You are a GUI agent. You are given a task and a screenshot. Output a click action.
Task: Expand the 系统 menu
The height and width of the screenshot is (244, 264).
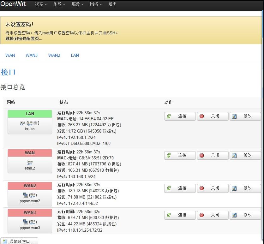click(x=59, y=4)
